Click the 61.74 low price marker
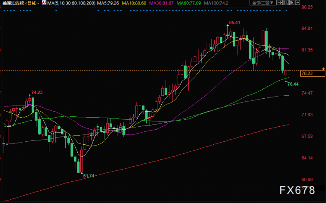 tap(89, 176)
